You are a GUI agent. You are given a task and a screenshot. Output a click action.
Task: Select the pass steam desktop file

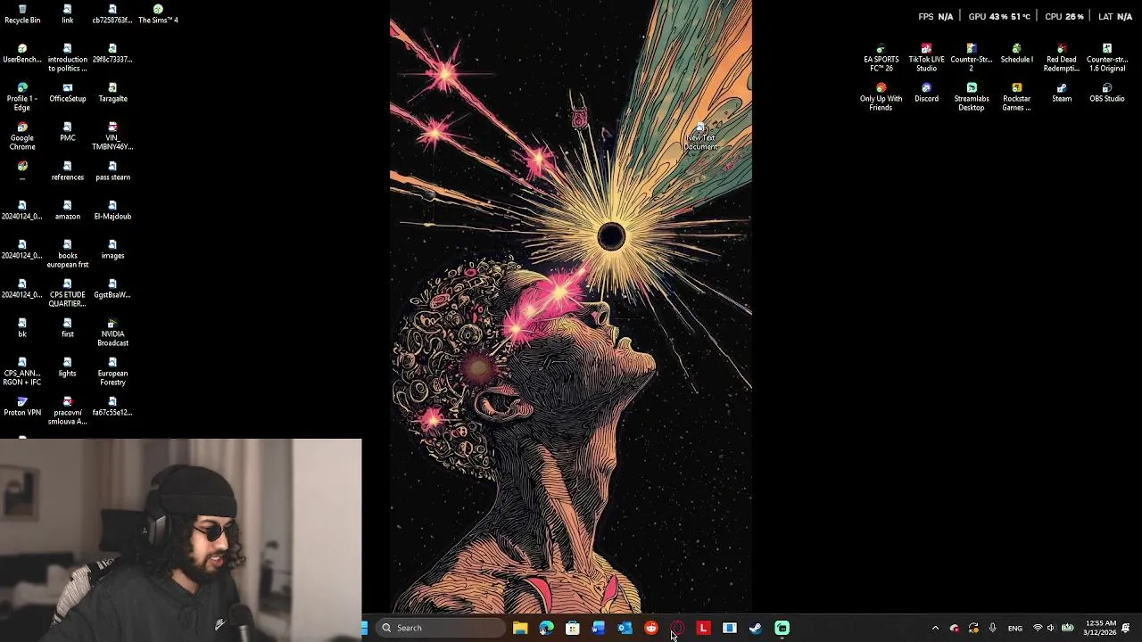(112, 170)
